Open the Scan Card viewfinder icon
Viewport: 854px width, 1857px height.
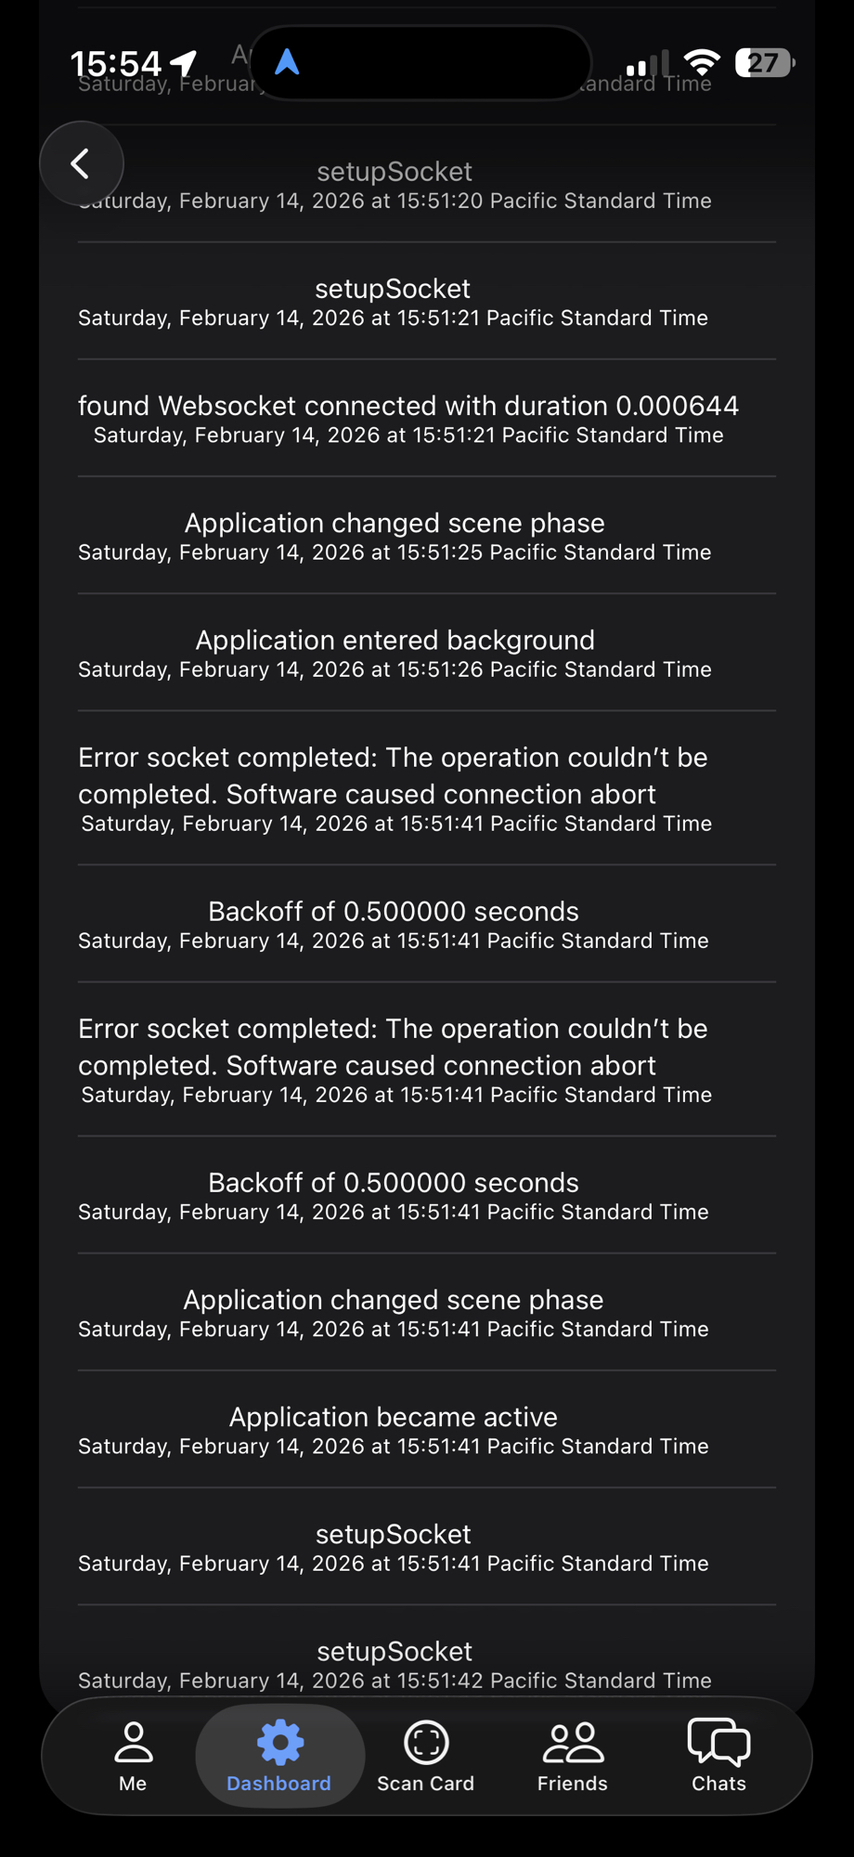point(426,1742)
